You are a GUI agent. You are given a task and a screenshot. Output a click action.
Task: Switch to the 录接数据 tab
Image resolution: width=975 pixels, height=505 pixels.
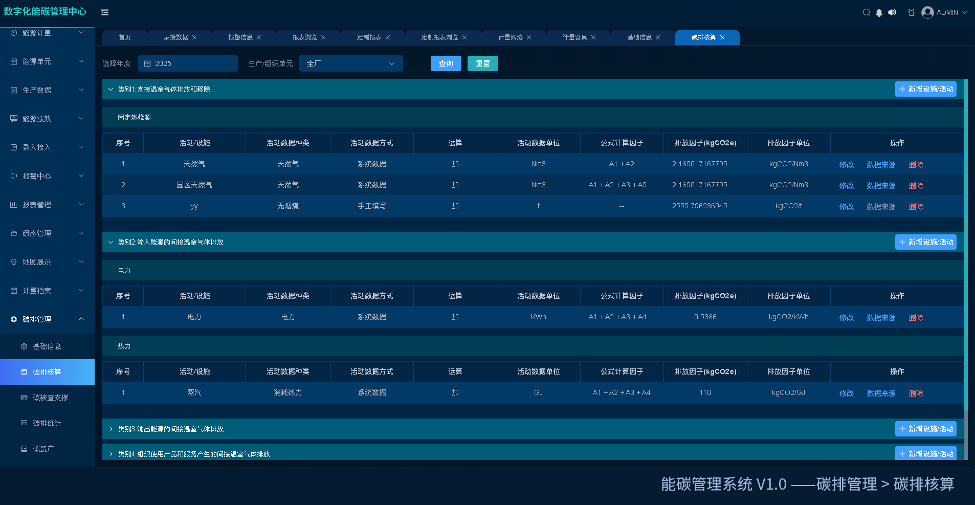176,37
